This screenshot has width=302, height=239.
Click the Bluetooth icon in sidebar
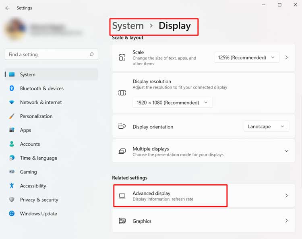12,89
